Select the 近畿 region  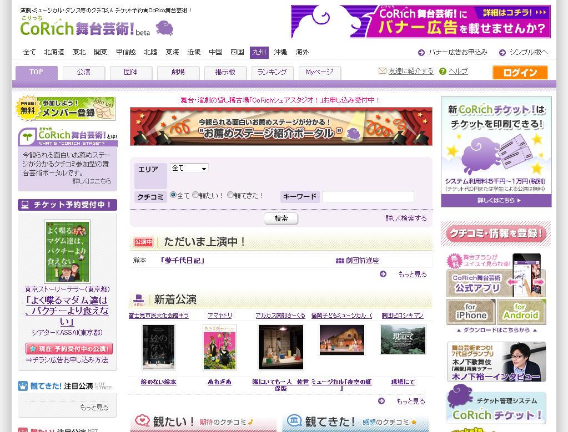pos(194,52)
